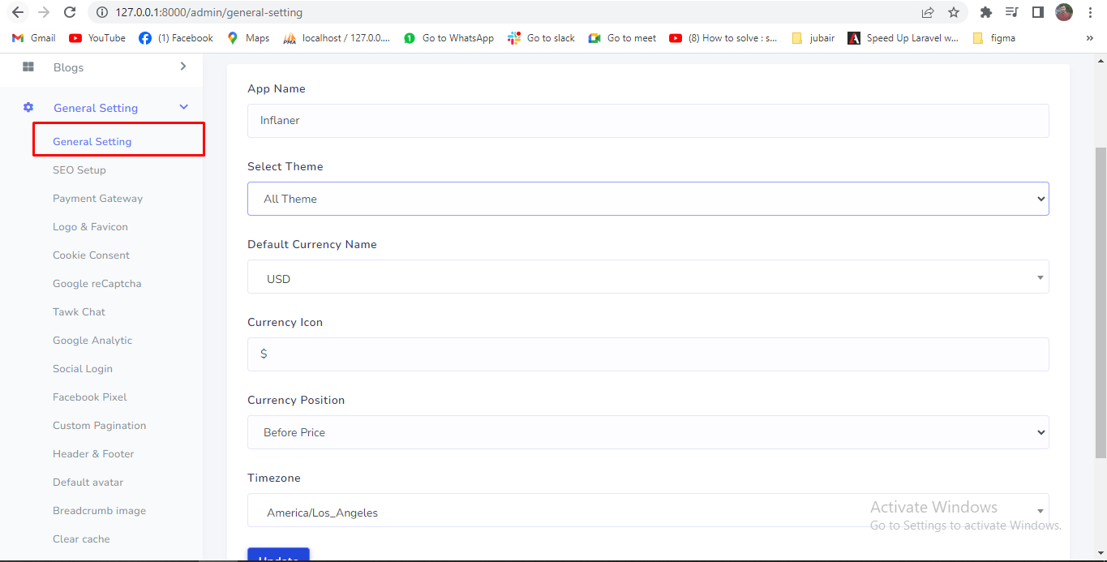1107x562 pixels.
Task: Open SEO Setup in sidebar
Action: (79, 170)
